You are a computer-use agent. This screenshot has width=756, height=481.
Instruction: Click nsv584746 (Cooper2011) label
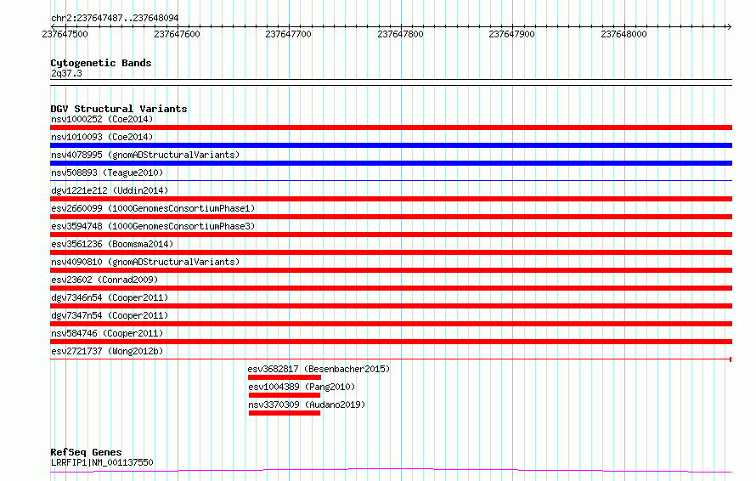[x=107, y=333]
